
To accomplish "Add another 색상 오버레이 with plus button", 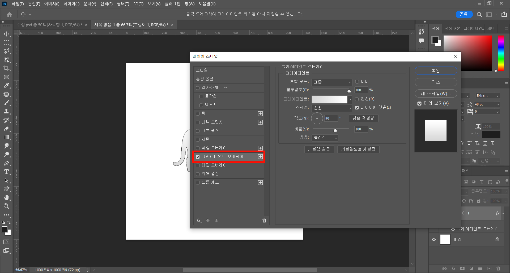I will pos(260,148).
